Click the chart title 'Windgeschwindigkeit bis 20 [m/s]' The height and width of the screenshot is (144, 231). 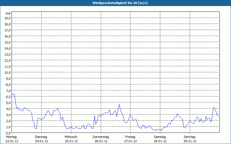click(120, 3)
